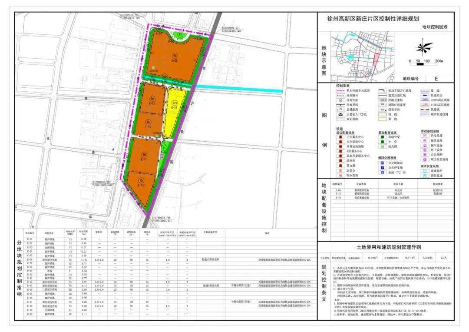Viewport: 469px width, 332px height.
Task: Click the E-14 row code in the table
Action: point(30,290)
